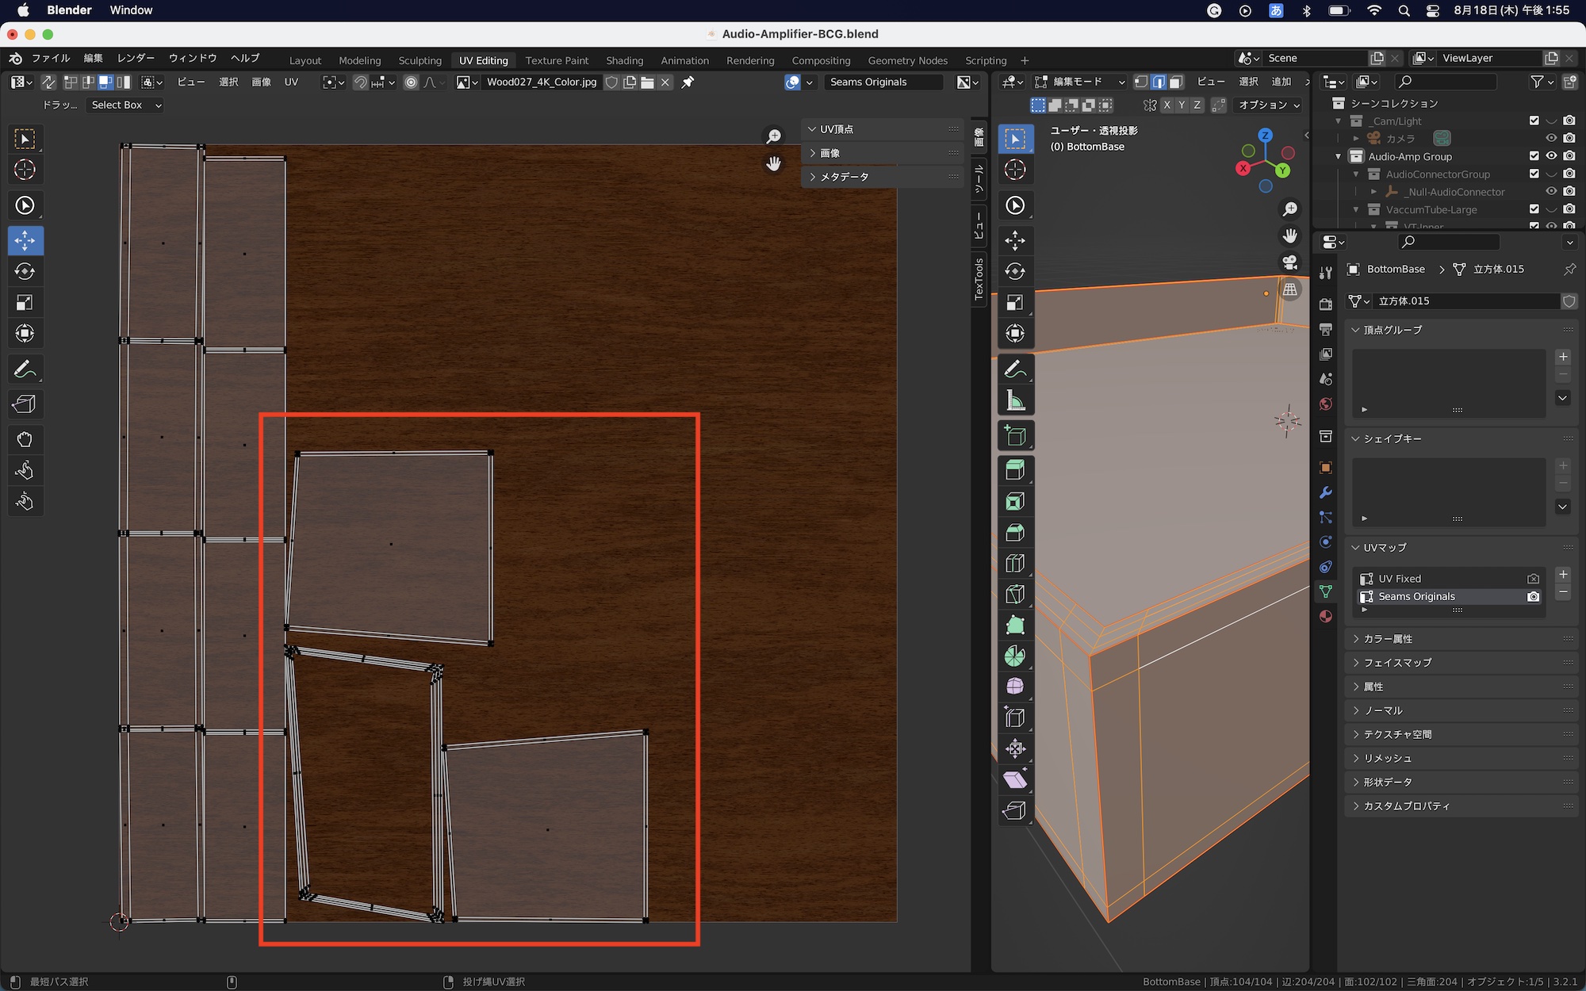Activate the Add Cube tool in the viewport
The width and height of the screenshot is (1586, 991).
tap(1016, 434)
